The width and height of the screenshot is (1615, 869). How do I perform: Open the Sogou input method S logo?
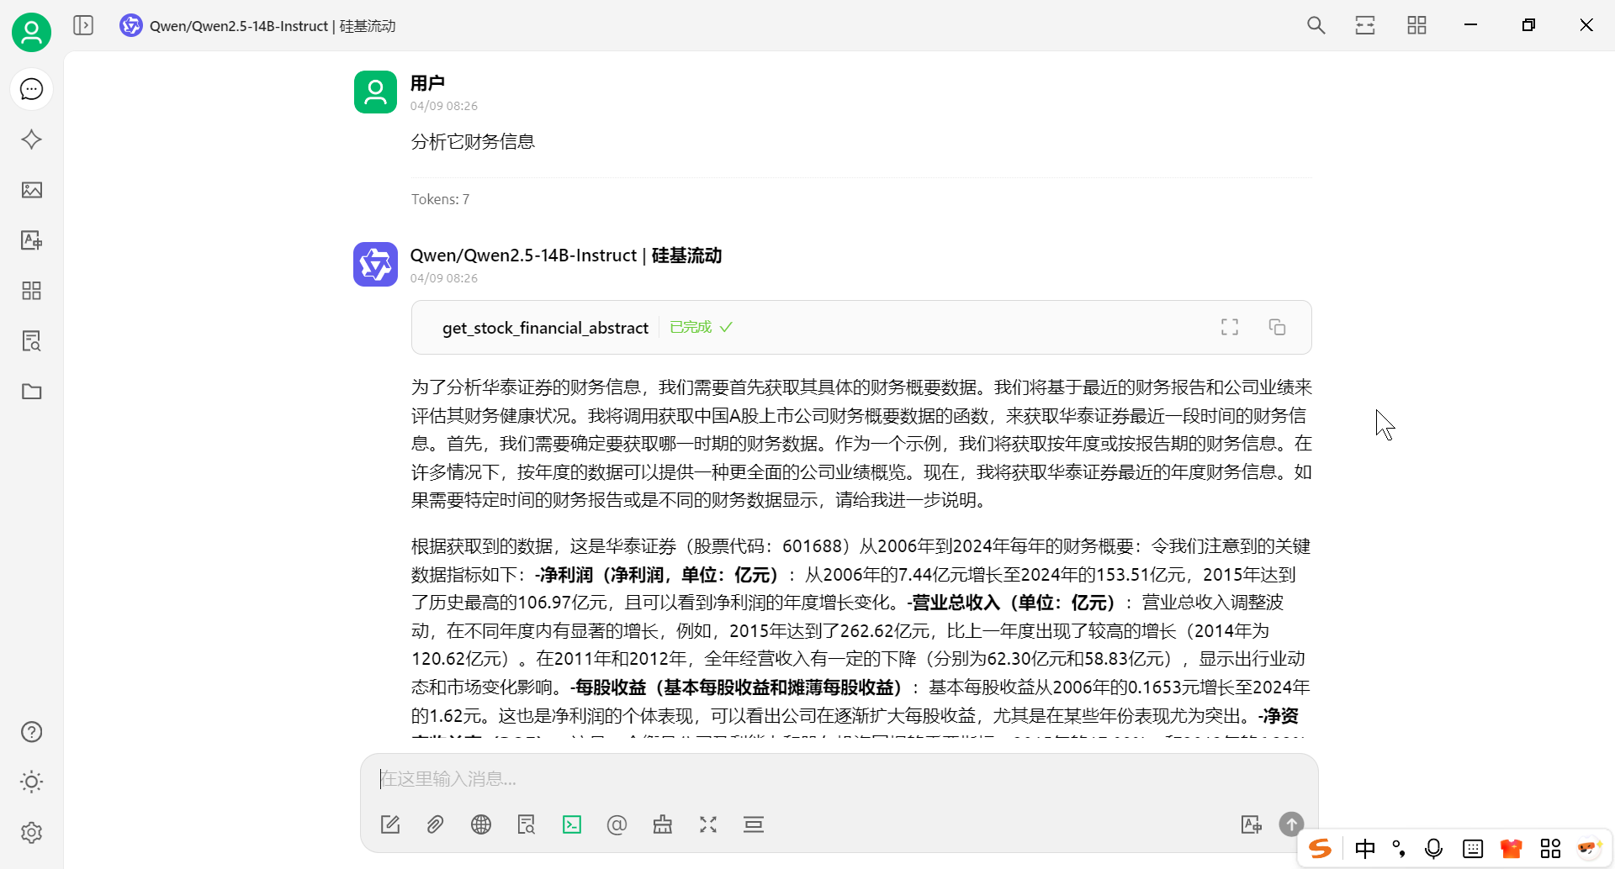pyautogui.click(x=1321, y=849)
